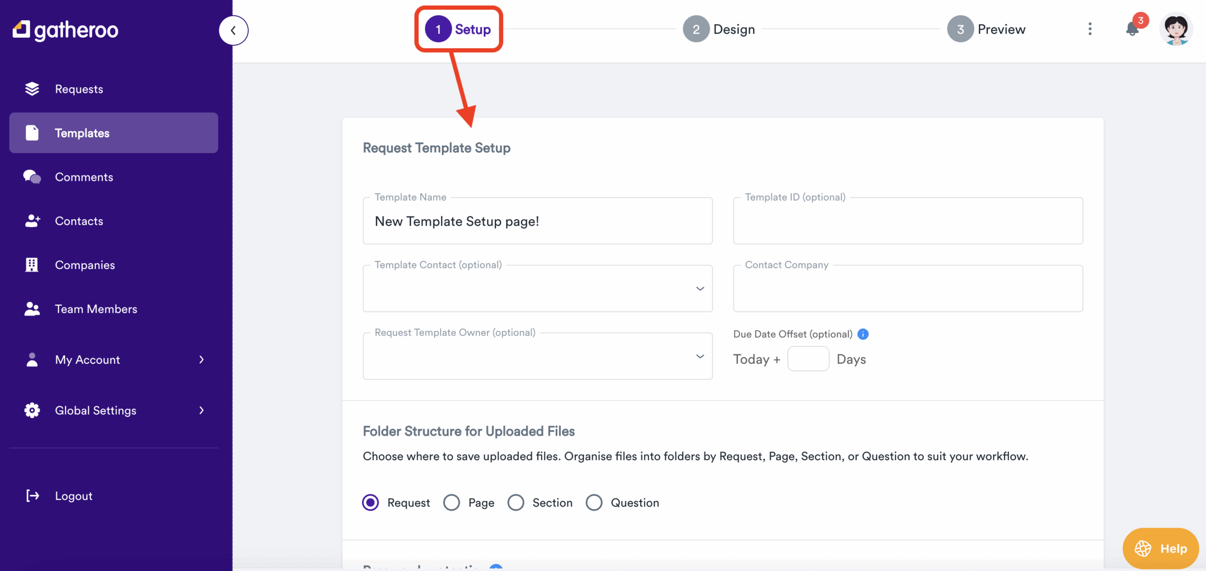Open the three-dot more options menu
This screenshot has height=571, width=1206.
pyautogui.click(x=1090, y=29)
